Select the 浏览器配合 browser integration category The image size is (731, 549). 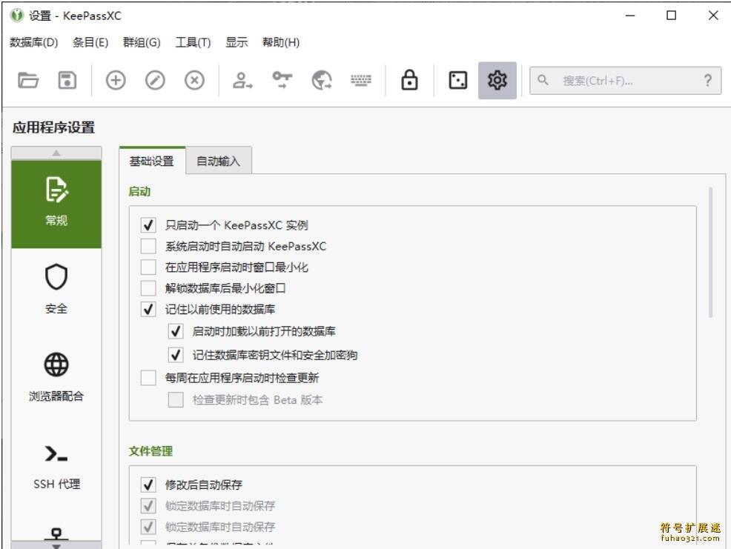coord(56,377)
